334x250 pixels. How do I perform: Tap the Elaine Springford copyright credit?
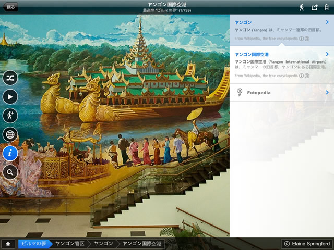pyautogui.click(x=307, y=244)
